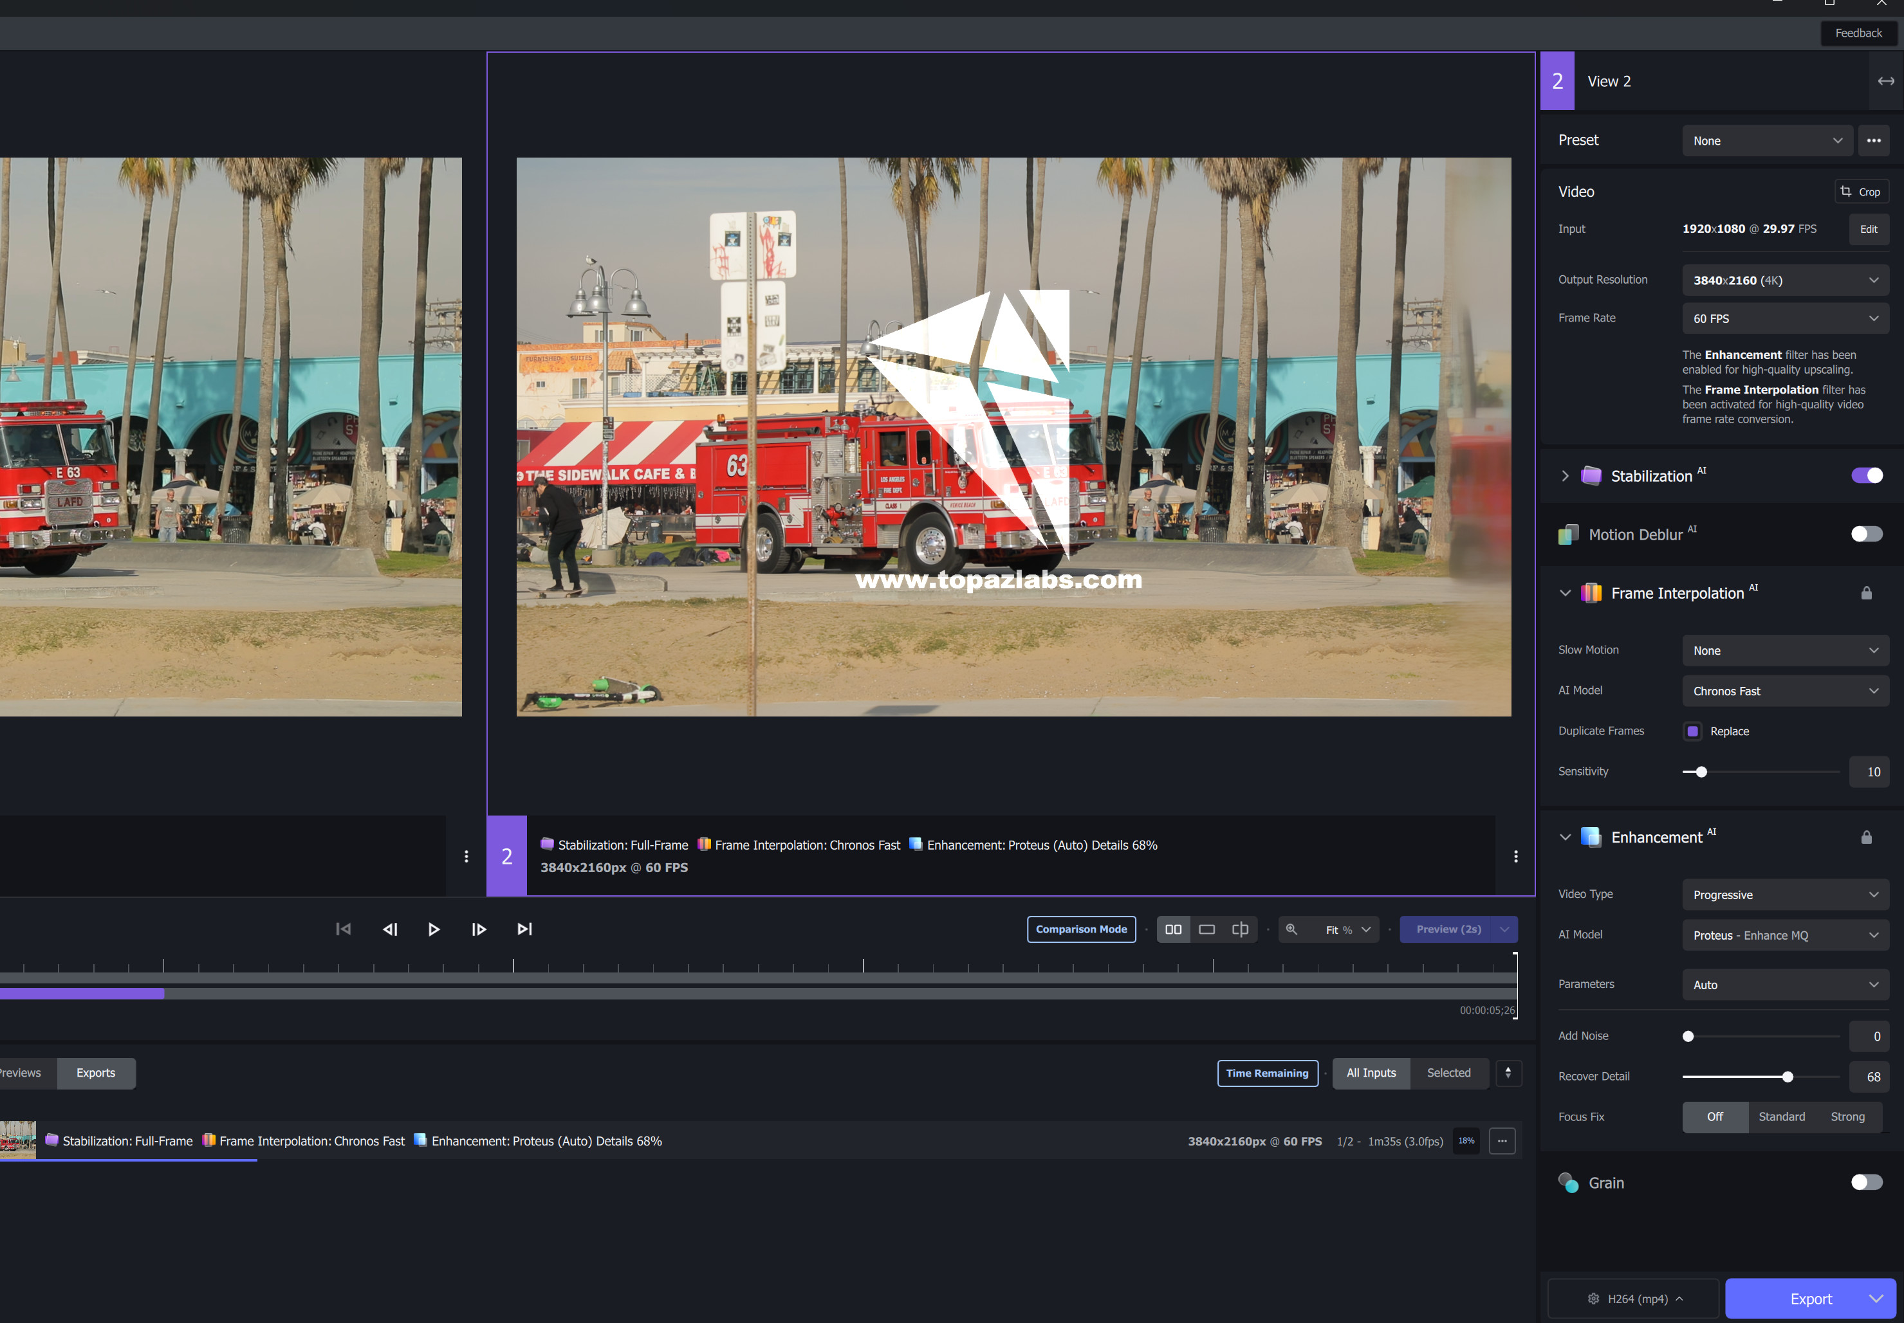Select the split view icon
This screenshot has height=1323, width=1904.
coord(1240,929)
